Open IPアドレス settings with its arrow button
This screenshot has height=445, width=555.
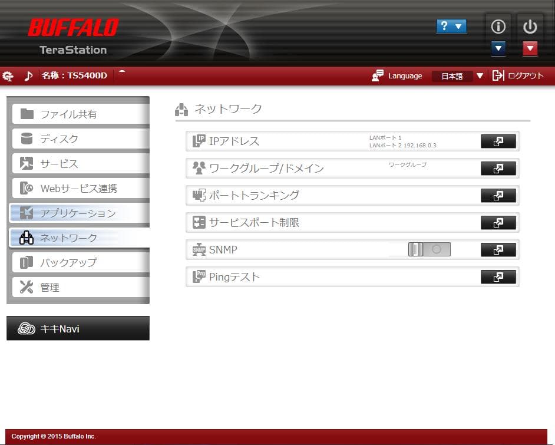pos(498,141)
